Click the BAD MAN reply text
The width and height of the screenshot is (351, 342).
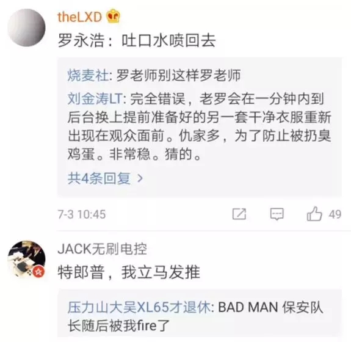195,316
